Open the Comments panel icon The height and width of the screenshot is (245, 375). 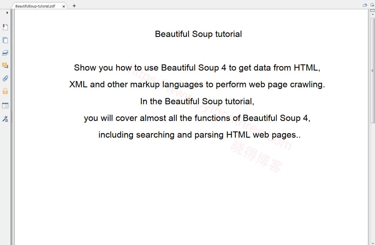click(5, 65)
